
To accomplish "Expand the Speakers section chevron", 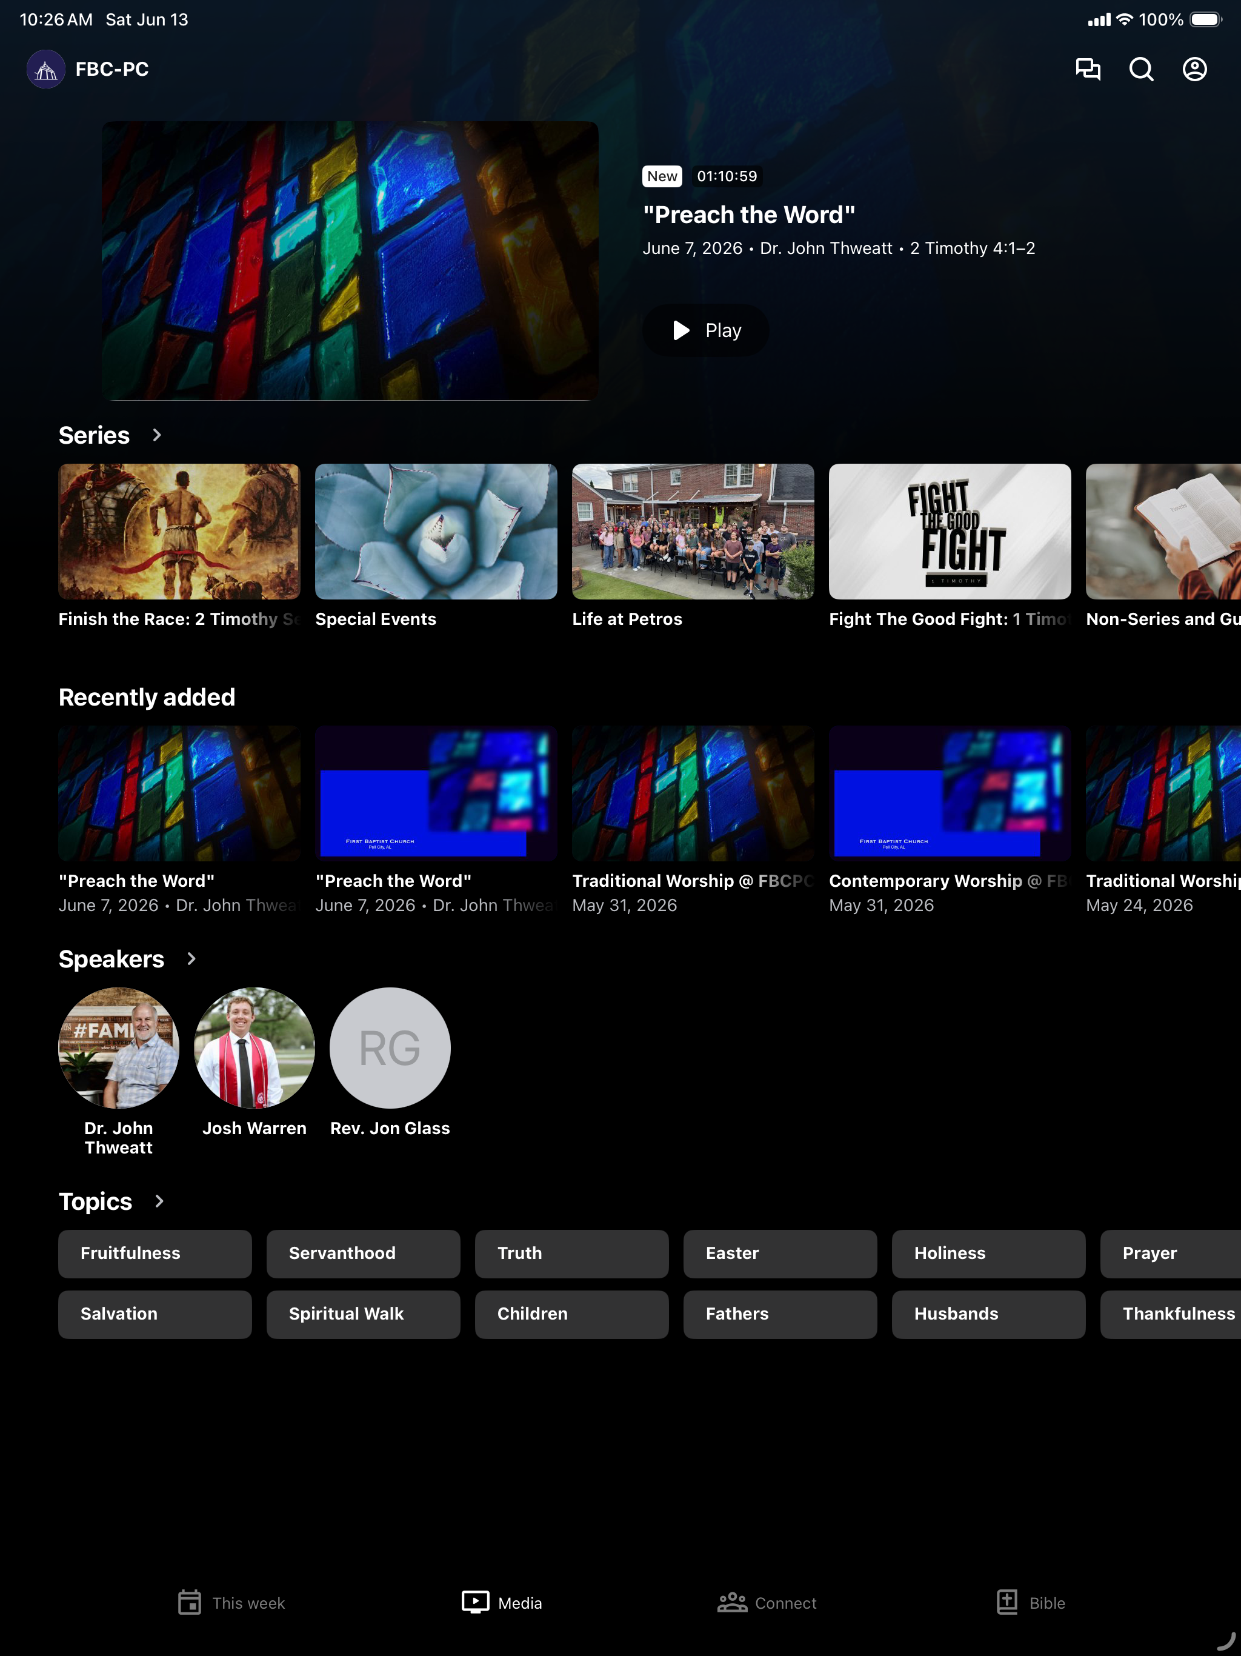I will coord(191,959).
